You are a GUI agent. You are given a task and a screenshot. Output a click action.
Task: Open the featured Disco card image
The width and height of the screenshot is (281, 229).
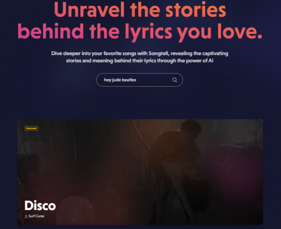coord(140,172)
